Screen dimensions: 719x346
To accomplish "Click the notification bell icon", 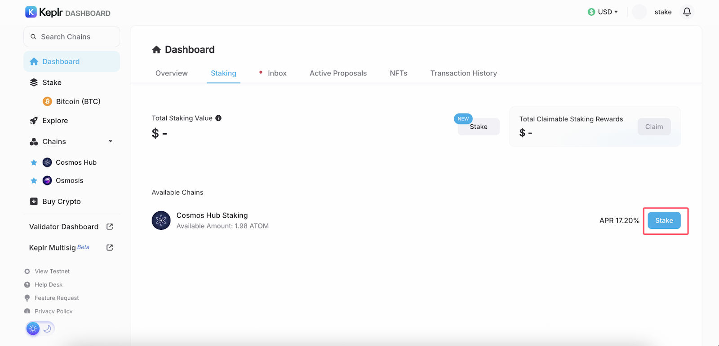I will tap(687, 12).
